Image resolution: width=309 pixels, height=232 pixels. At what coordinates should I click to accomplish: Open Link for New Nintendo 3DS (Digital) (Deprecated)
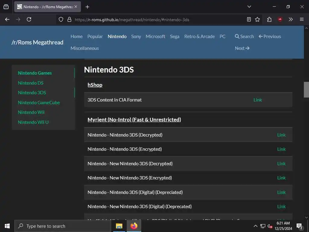(282, 206)
